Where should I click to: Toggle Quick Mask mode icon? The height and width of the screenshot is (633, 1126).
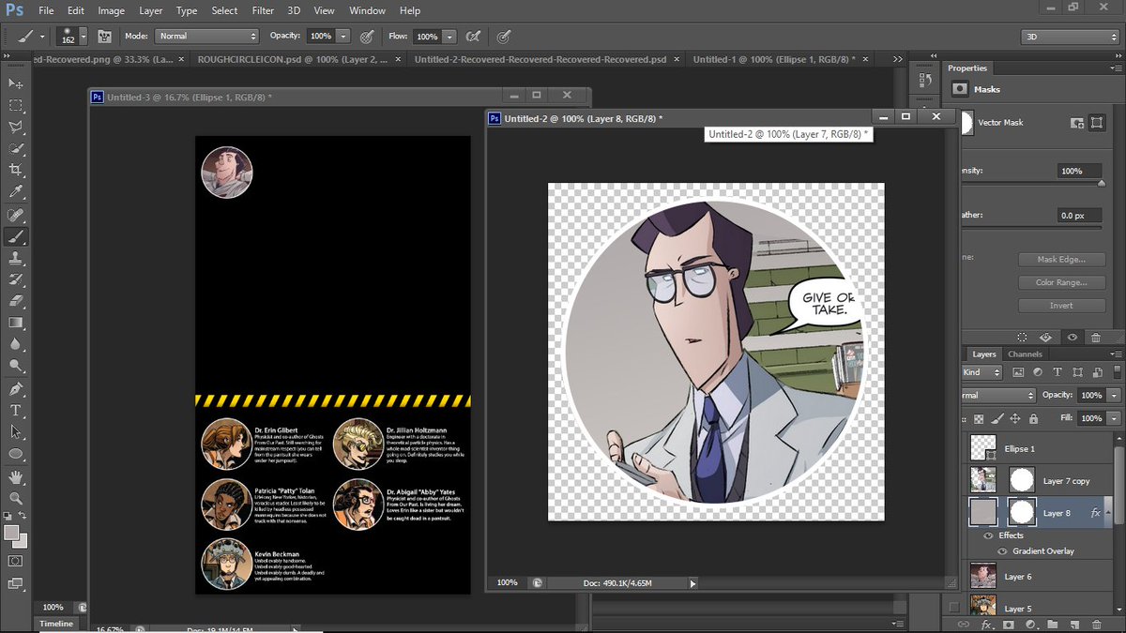16,561
